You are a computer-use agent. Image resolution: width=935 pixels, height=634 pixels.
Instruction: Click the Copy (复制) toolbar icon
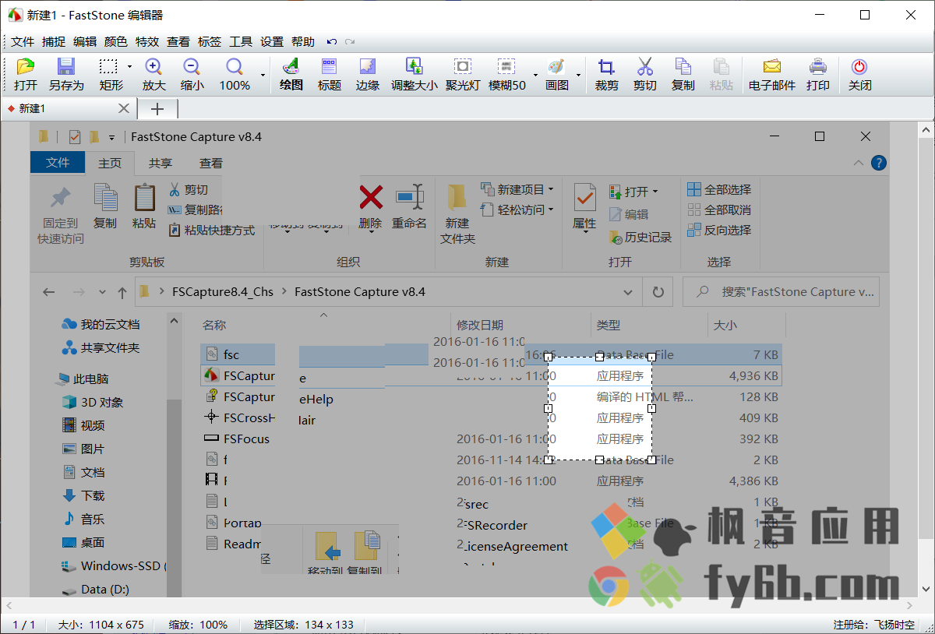(683, 74)
